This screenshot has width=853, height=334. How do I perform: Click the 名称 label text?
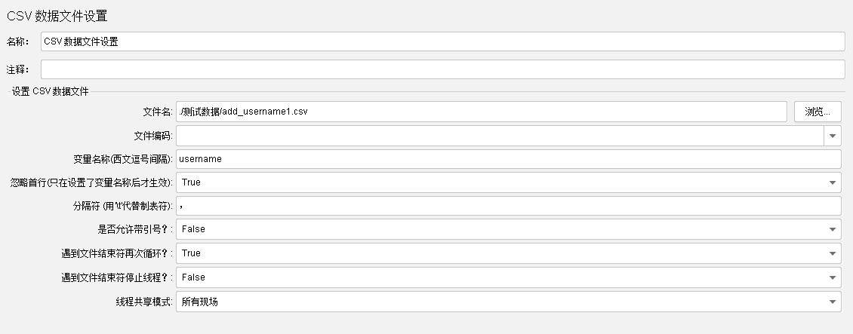point(17,41)
